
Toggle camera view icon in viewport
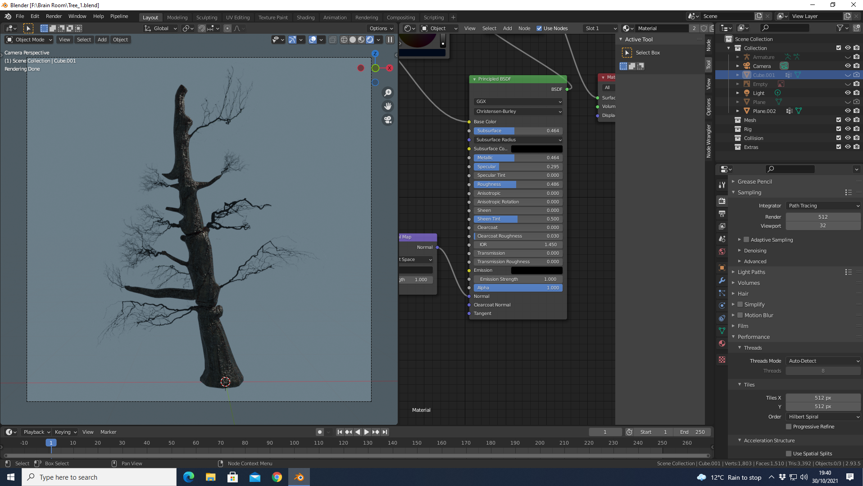387,120
